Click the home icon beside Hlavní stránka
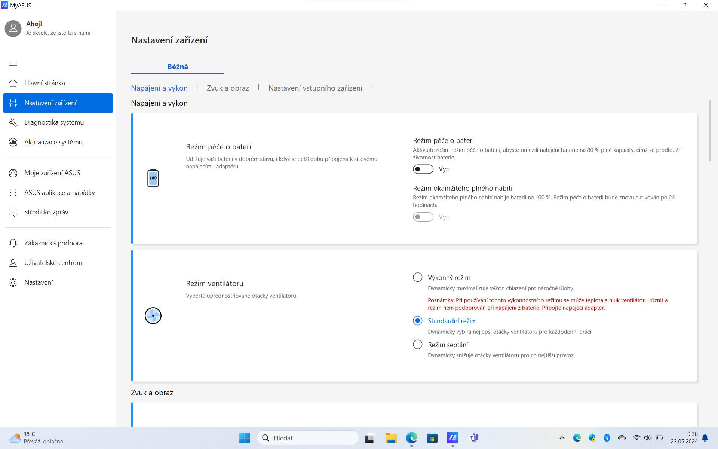The image size is (718, 449). (x=13, y=83)
